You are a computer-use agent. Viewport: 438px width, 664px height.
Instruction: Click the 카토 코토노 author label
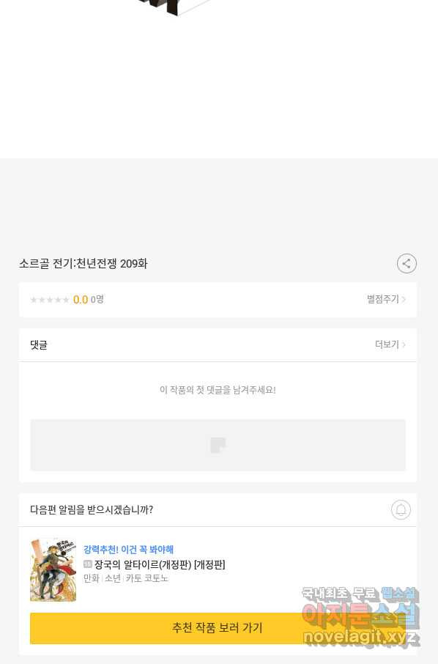pos(146,578)
